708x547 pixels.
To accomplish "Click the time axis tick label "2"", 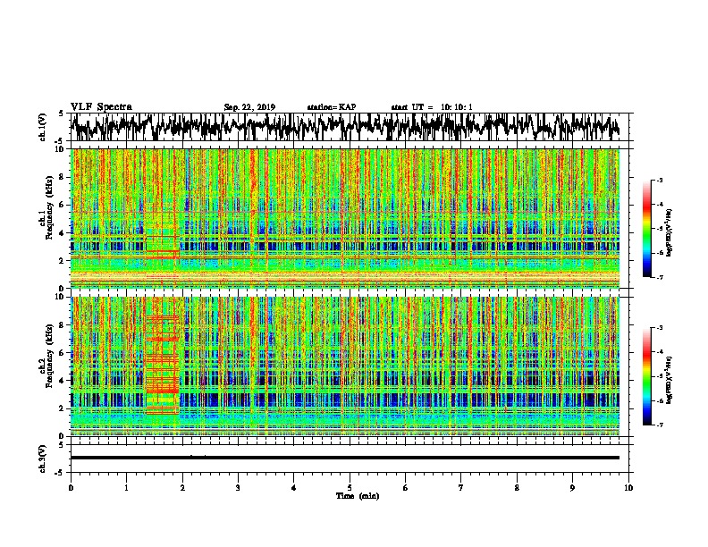I will (x=182, y=488).
